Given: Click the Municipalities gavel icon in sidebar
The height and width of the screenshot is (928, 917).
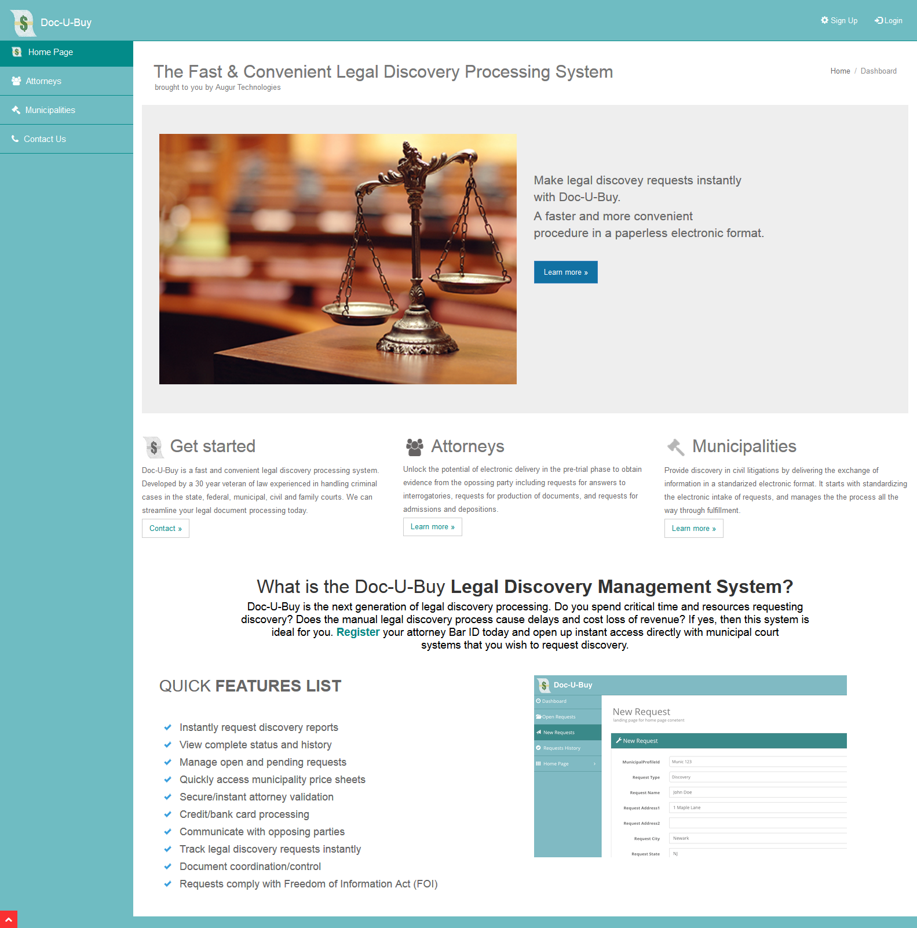Looking at the screenshot, I should [16, 110].
